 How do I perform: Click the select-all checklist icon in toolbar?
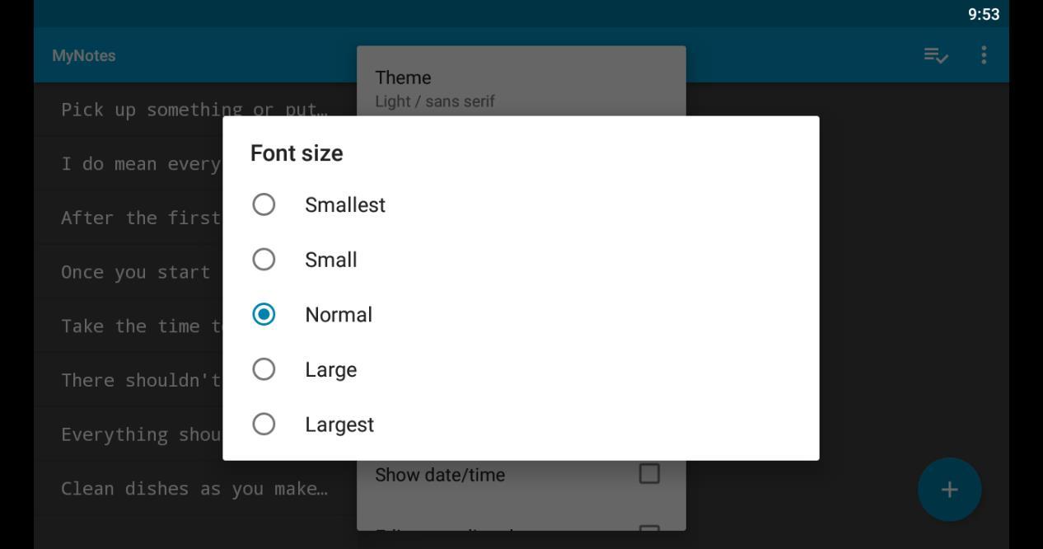coord(935,55)
